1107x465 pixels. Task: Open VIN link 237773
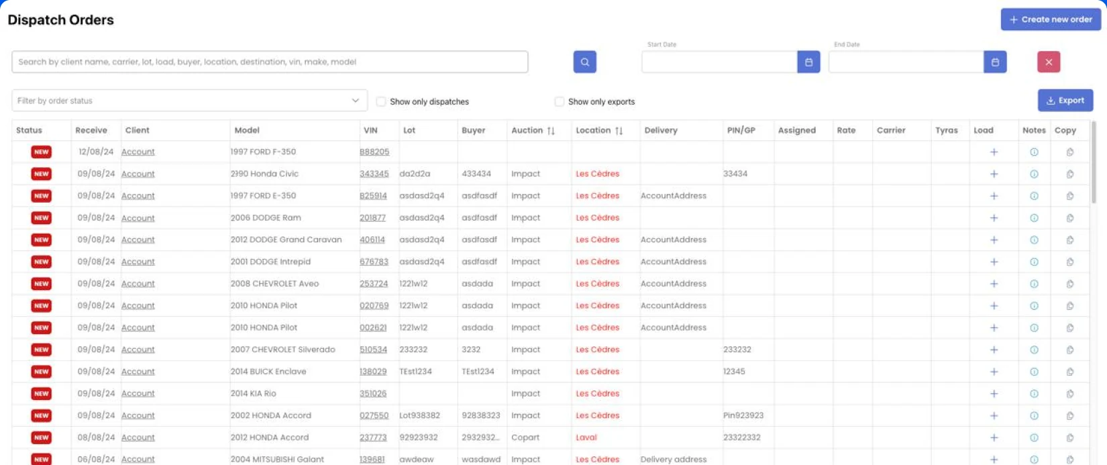(x=373, y=437)
